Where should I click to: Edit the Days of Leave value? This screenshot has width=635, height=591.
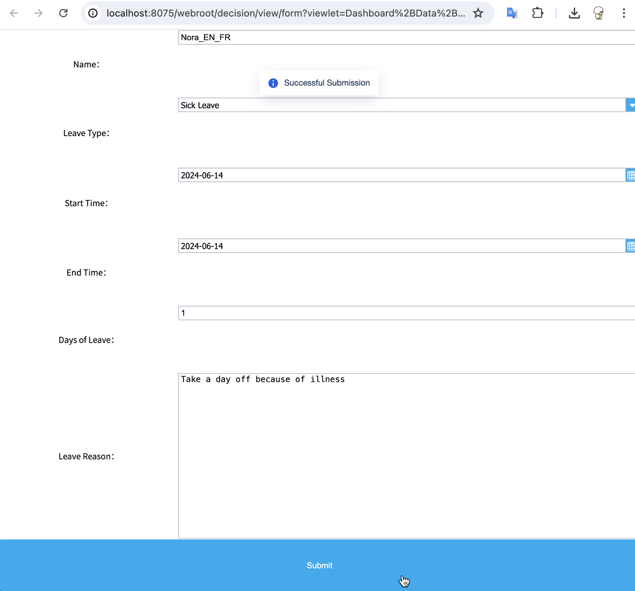click(357, 313)
